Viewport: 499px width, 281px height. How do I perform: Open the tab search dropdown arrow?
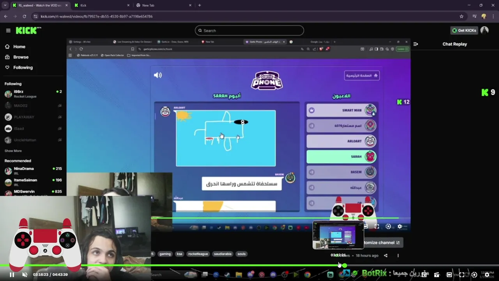pos(5,5)
